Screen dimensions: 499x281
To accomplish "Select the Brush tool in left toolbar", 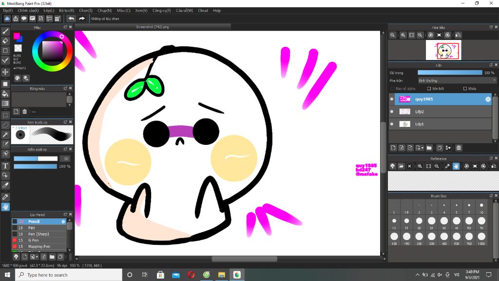I will click(x=5, y=31).
